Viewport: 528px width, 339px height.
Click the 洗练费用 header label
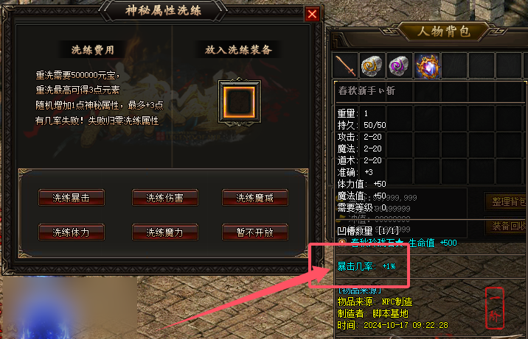tap(93, 50)
